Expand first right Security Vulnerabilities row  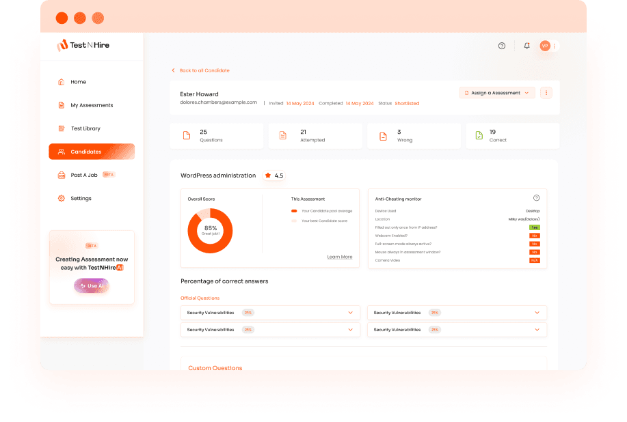457,313
